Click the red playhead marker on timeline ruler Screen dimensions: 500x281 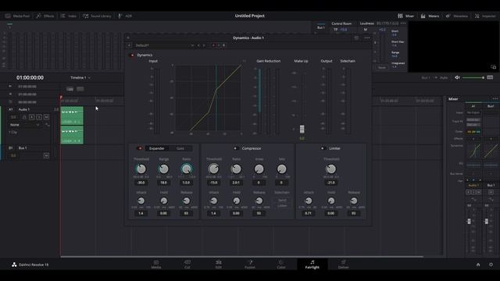[61, 98]
